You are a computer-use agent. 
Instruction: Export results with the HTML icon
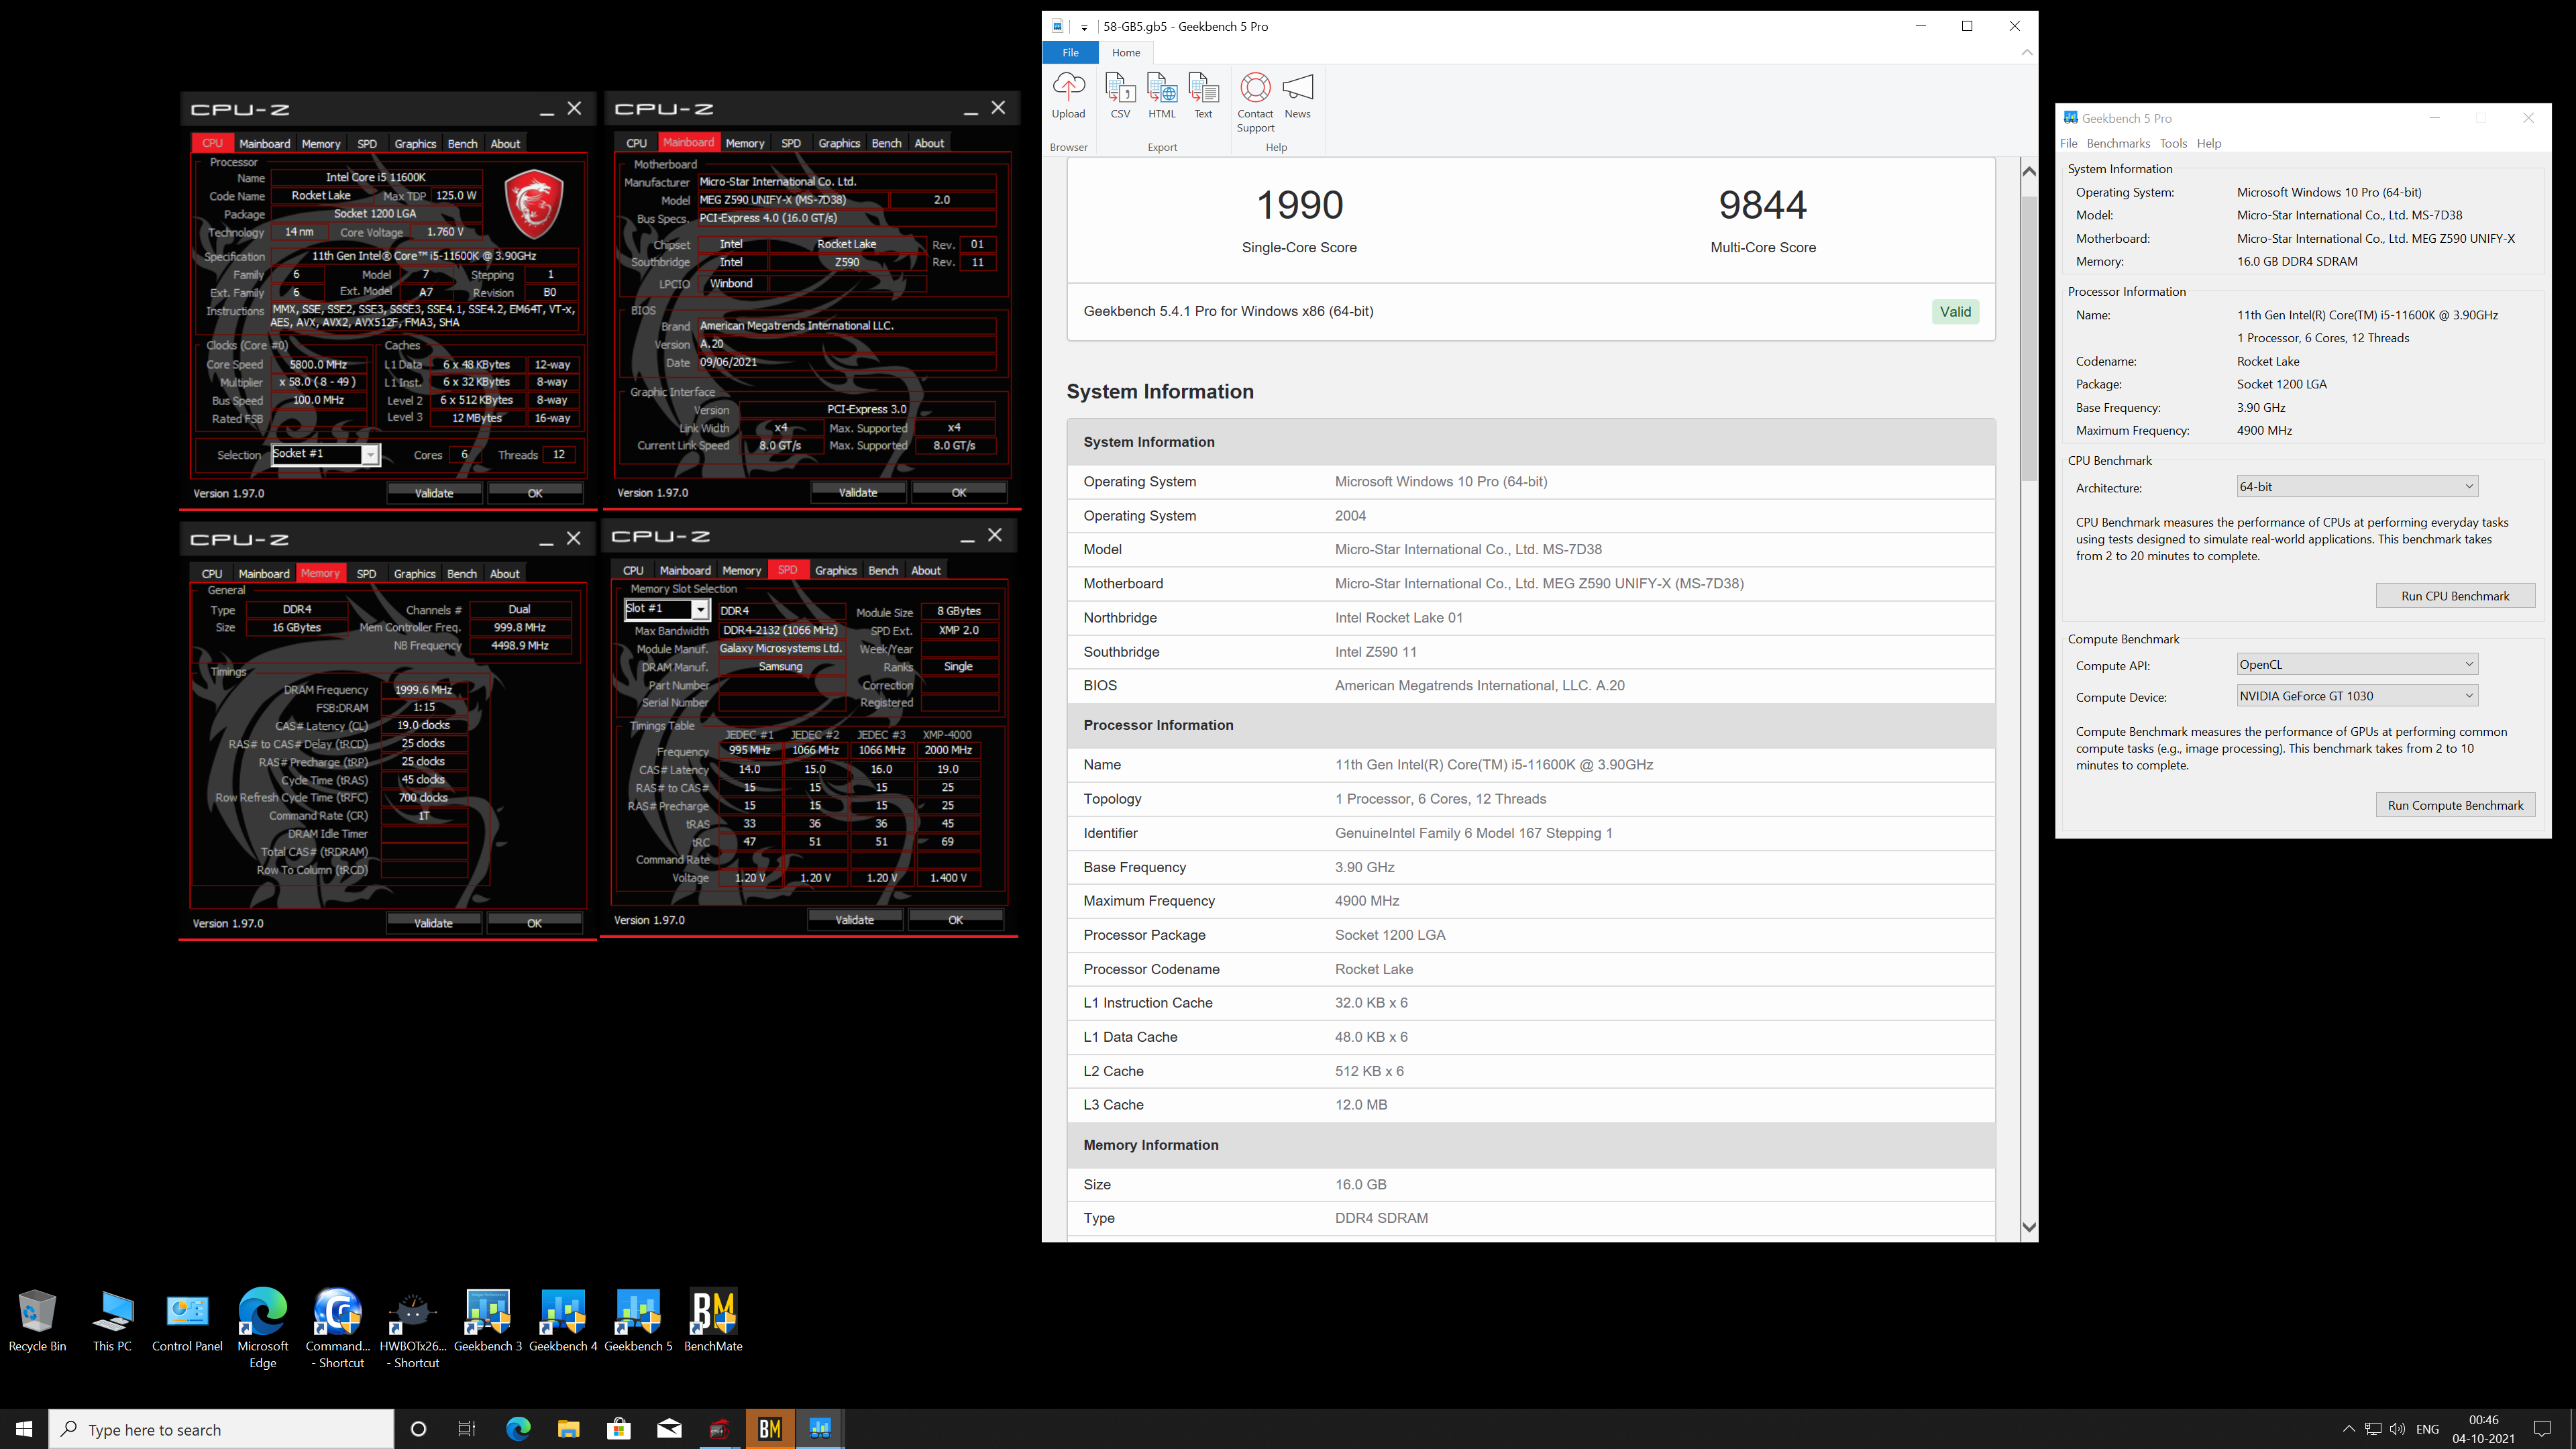1162,96
